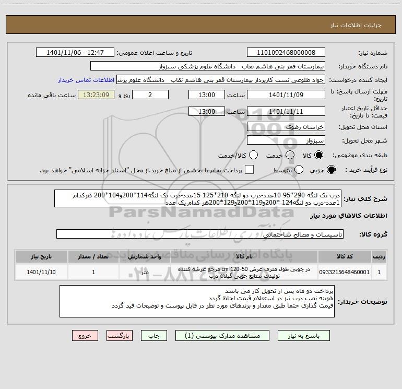
Task: Click the گروه کالا field تاسیسات و مصالح ساختمانی
Action: point(200,234)
